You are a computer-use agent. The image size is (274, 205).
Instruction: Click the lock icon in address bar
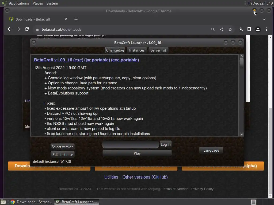(x=37, y=29)
